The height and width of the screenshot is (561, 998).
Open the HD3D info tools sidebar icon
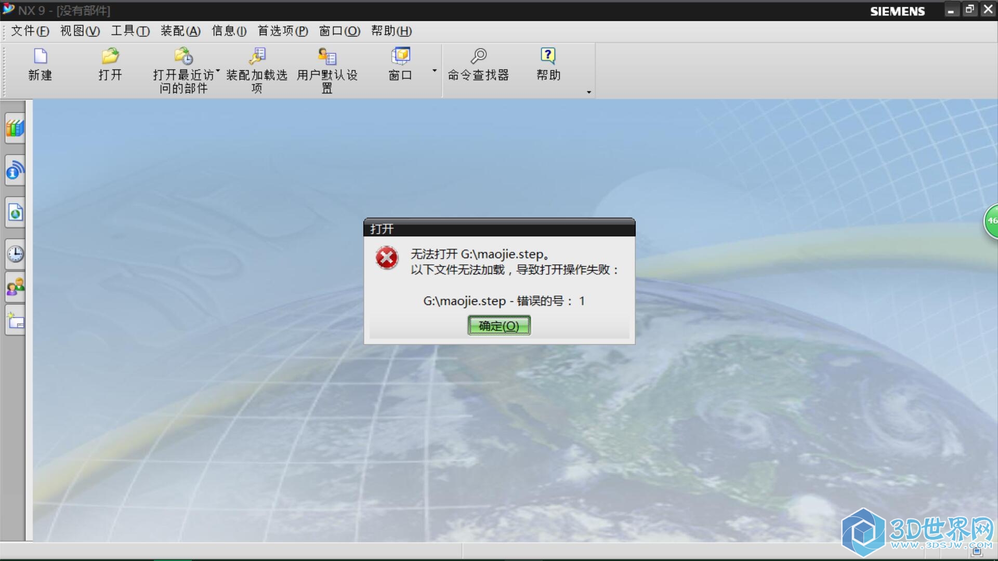15,170
